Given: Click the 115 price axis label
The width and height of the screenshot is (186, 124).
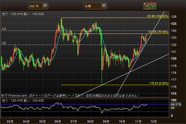Looking at the screenshot, I should [174, 93].
